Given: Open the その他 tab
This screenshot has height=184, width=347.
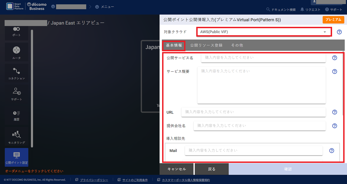Looking at the screenshot, I should click(x=237, y=45).
